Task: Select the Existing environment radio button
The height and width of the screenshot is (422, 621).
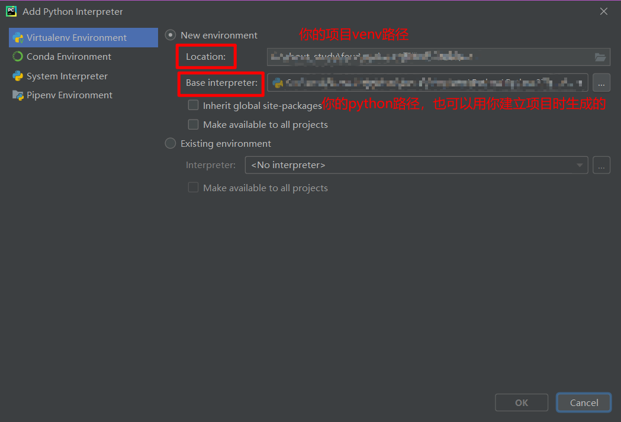Action: point(170,143)
